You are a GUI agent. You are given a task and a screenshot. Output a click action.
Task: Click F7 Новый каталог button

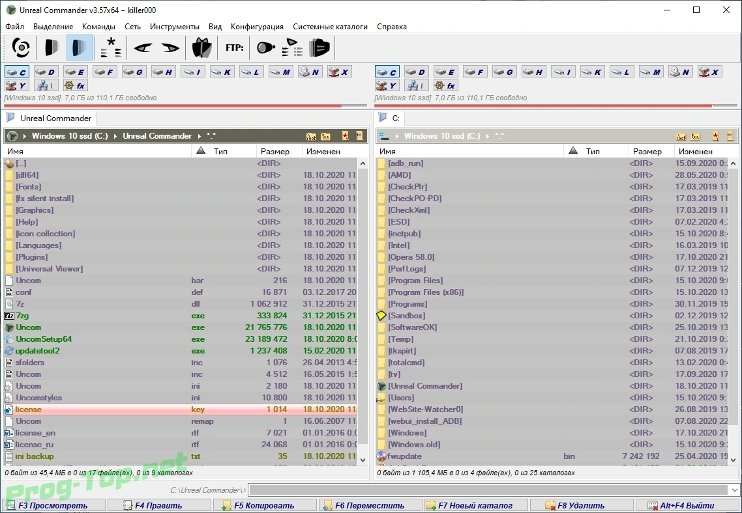pos(475,505)
